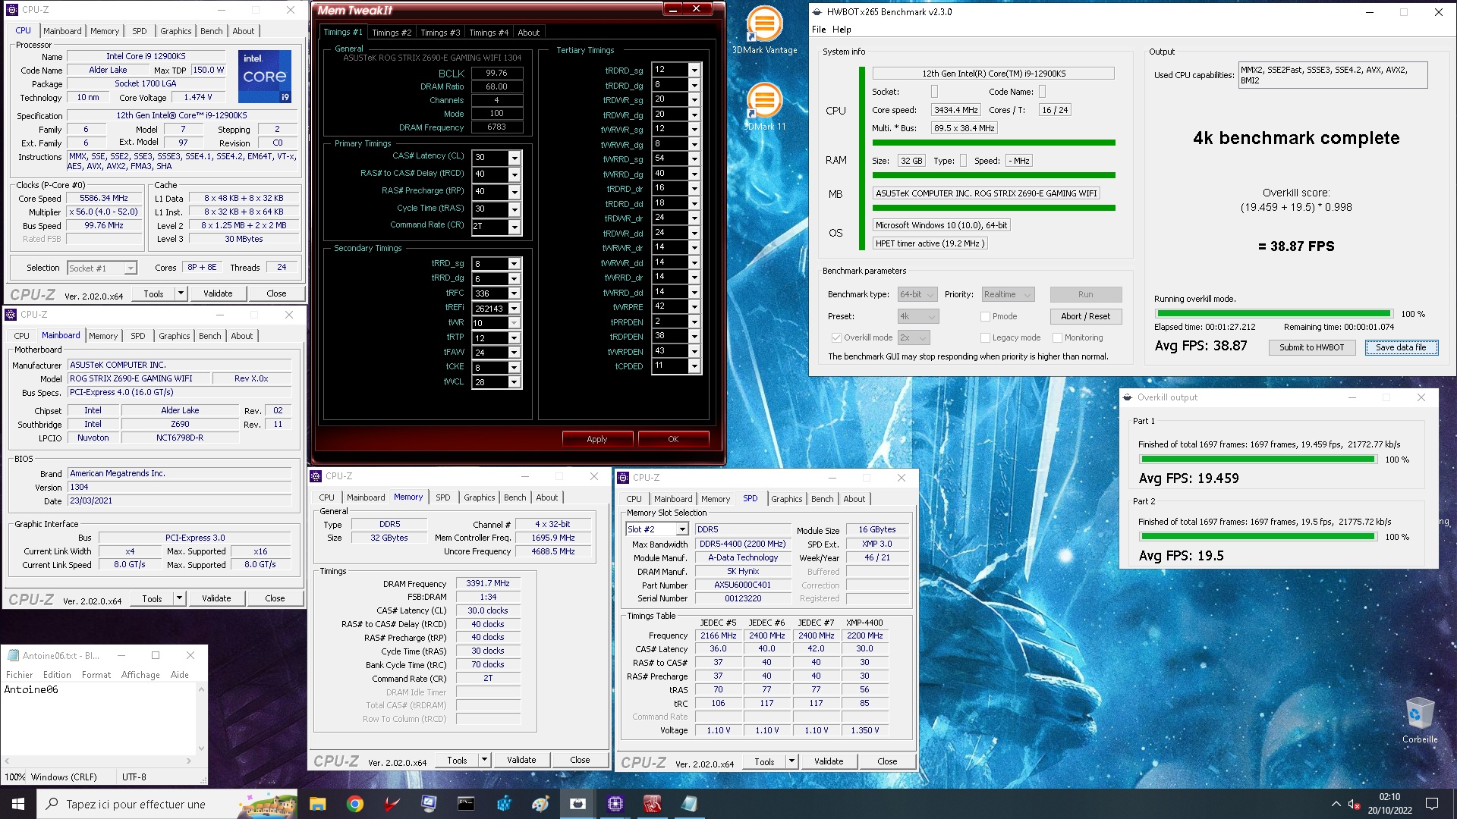Viewport: 1457px width, 819px height.
Task: Open File Explorer from the taskbar
Action: click(x=318, y=804)
